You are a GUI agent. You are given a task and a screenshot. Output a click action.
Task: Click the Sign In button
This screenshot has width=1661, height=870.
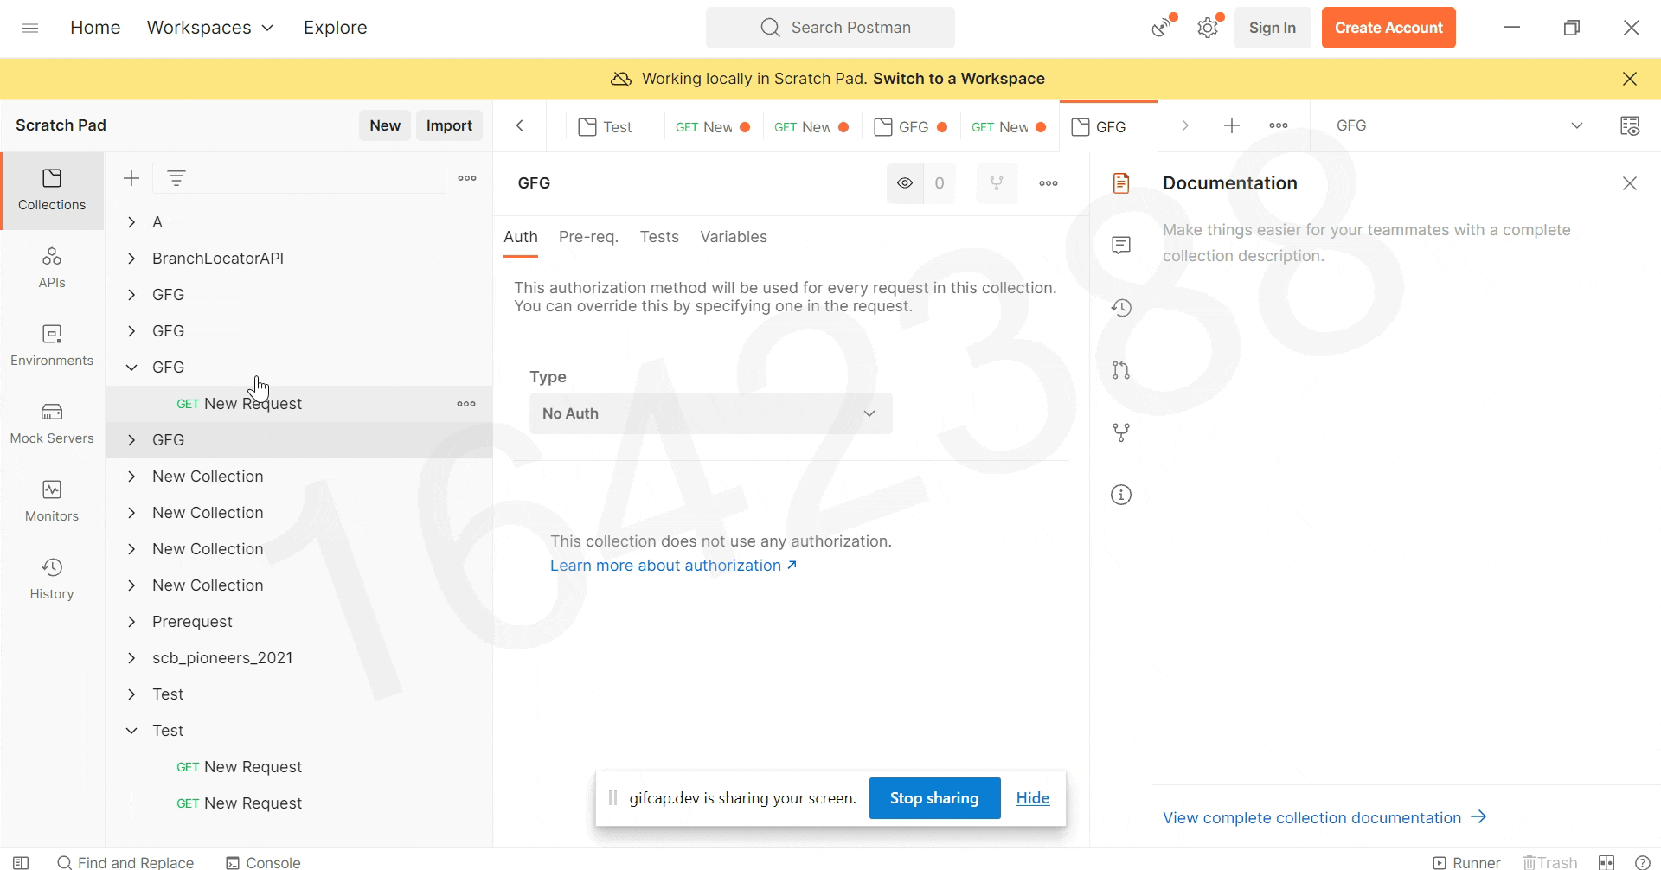pos(1272,28)
